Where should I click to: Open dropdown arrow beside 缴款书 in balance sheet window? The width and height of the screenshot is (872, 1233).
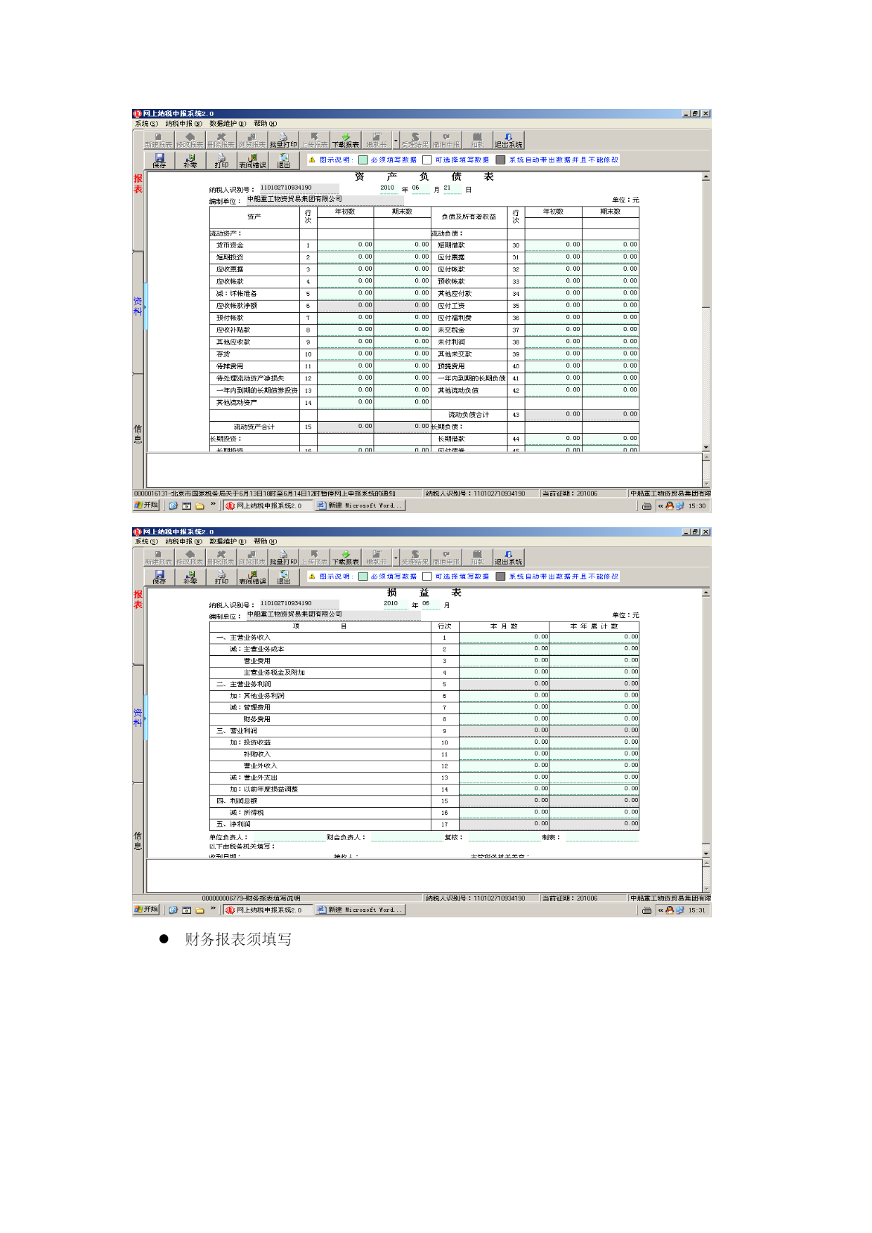(x=396, y=140)
